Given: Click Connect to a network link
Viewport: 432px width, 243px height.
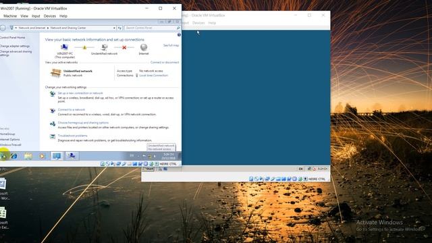Looking at the screenshot, I should (x=72, y=109).
